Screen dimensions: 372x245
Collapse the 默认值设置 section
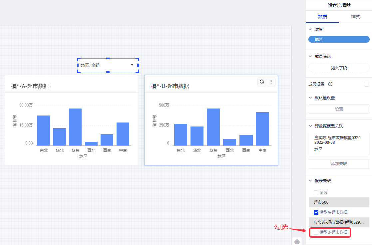[310, 98]
